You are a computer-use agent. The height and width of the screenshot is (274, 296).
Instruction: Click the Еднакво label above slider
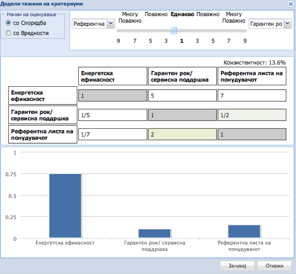pyautogui.click(x=182, y=15)
